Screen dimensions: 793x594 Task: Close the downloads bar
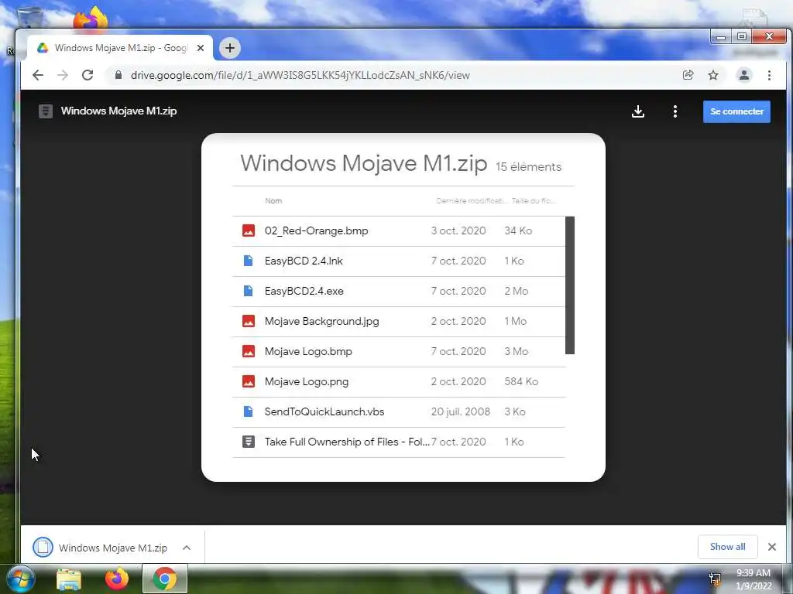(772, 547)
